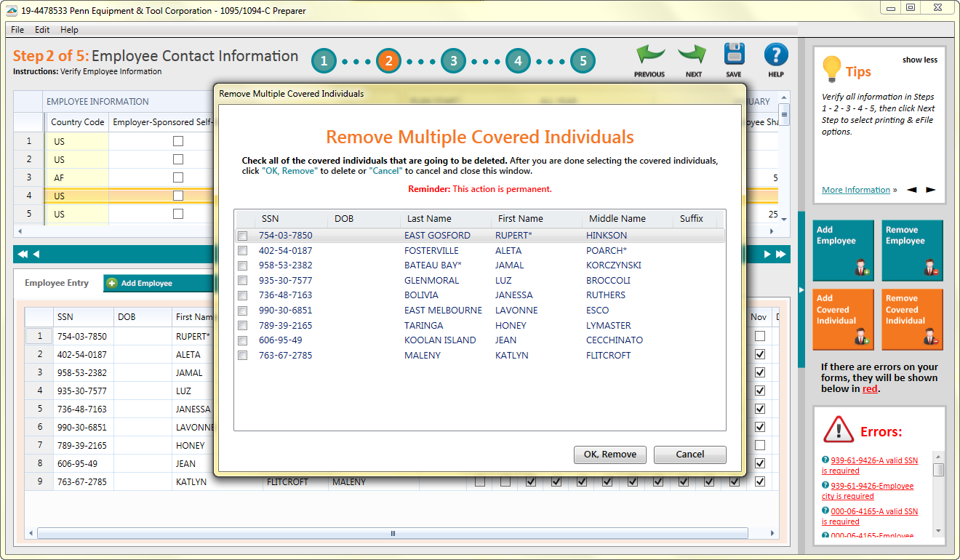Open the Edit menu

click(42, 30)
